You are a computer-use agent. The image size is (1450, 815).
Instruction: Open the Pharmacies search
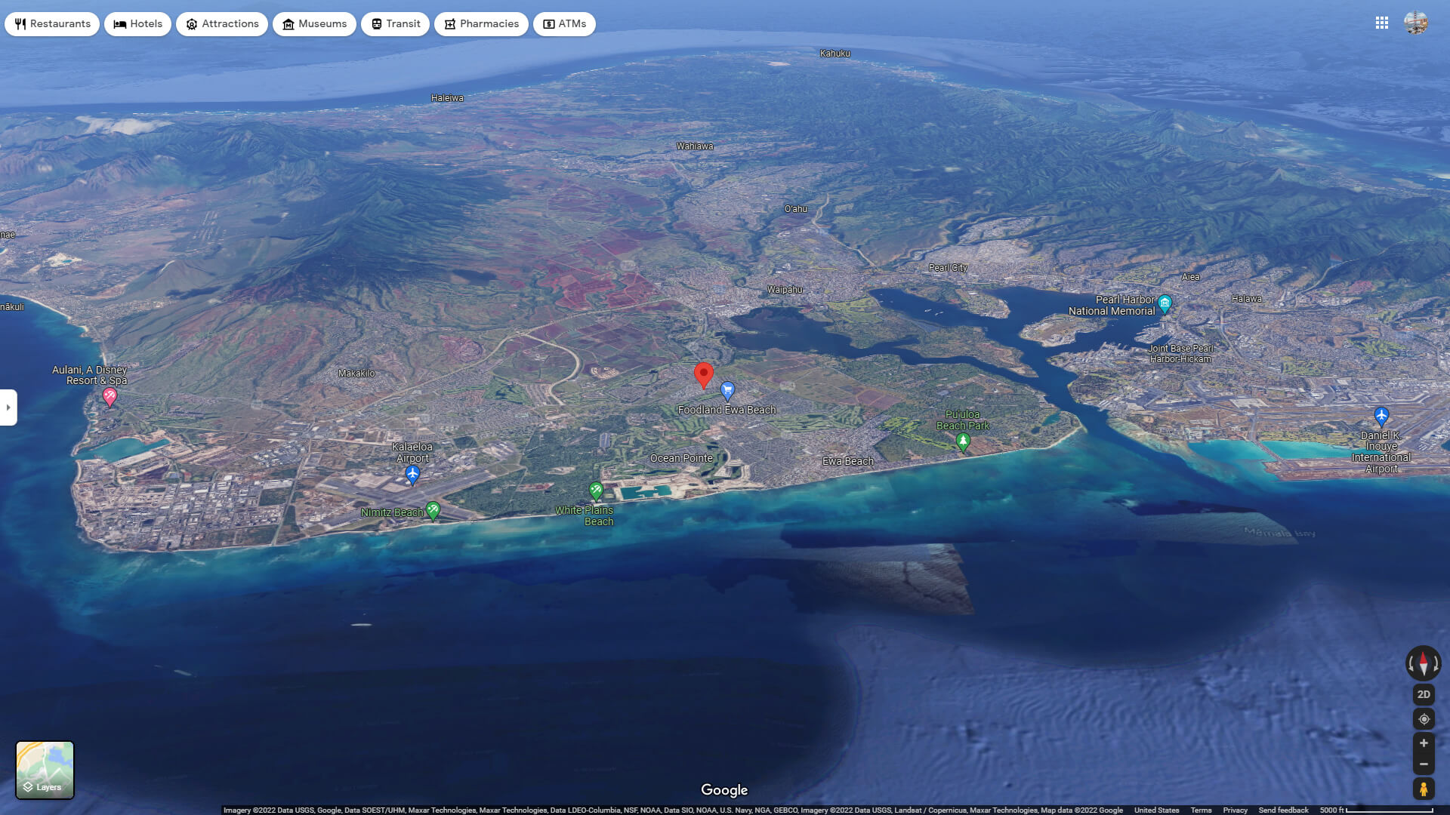pos(450,23)
